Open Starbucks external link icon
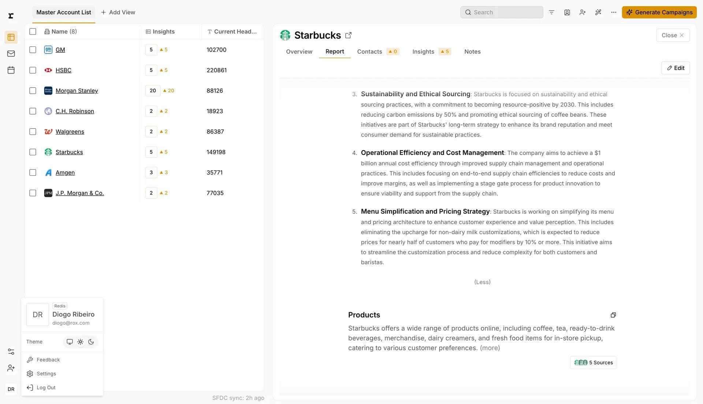 [x=348, y=35]
